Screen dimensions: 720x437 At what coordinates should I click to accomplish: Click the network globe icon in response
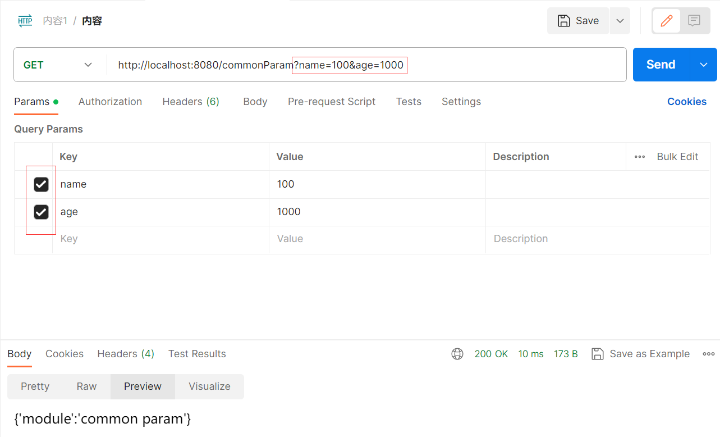tap(457, 354)
